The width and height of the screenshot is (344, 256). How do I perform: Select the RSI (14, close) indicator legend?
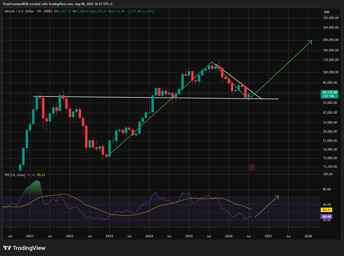pos(15,175)
